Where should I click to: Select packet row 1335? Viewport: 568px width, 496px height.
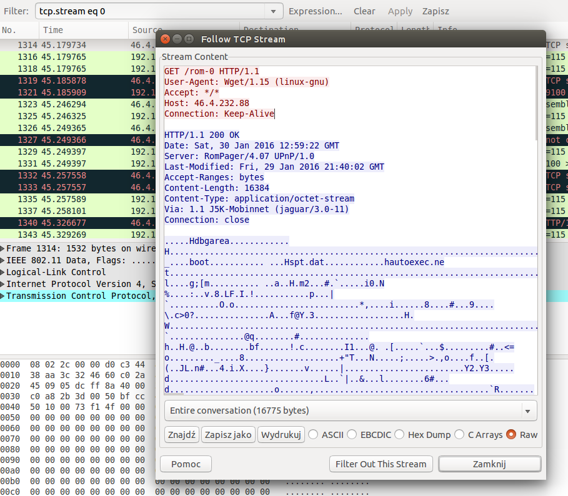(78, 199)
